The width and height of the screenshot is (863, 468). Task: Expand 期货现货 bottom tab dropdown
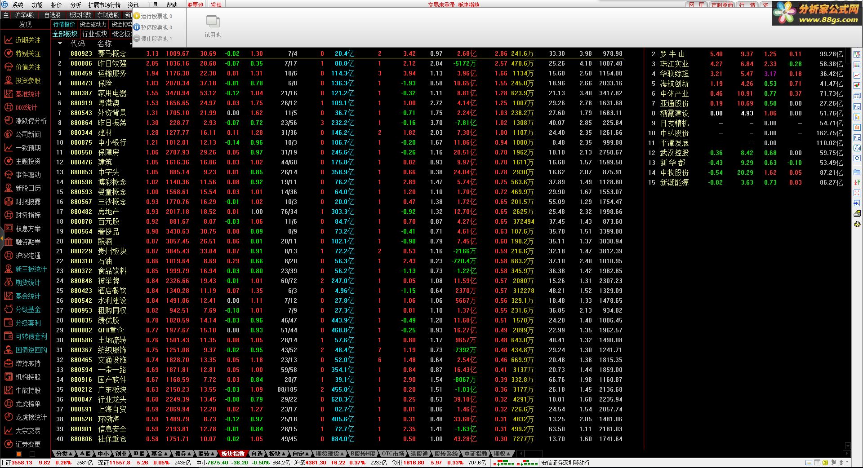329,454
